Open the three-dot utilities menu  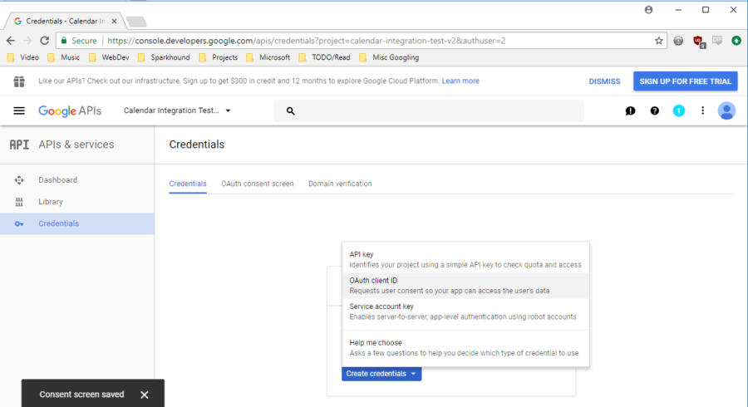click(x=702, y=110)
